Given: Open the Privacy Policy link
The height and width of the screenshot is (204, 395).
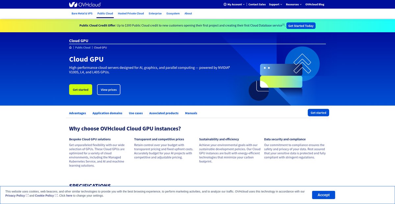Looking at the screenshot, I should (15, 195).
